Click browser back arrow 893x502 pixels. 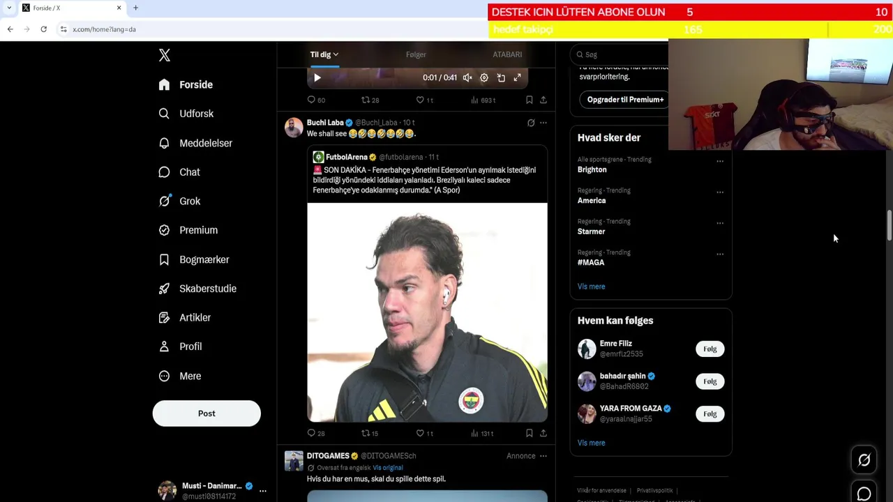10,29
